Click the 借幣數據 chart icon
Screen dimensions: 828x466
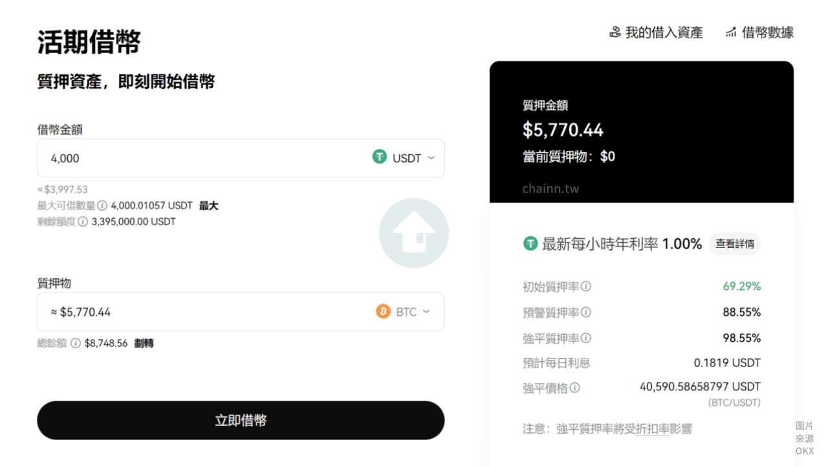coord(731,32)
